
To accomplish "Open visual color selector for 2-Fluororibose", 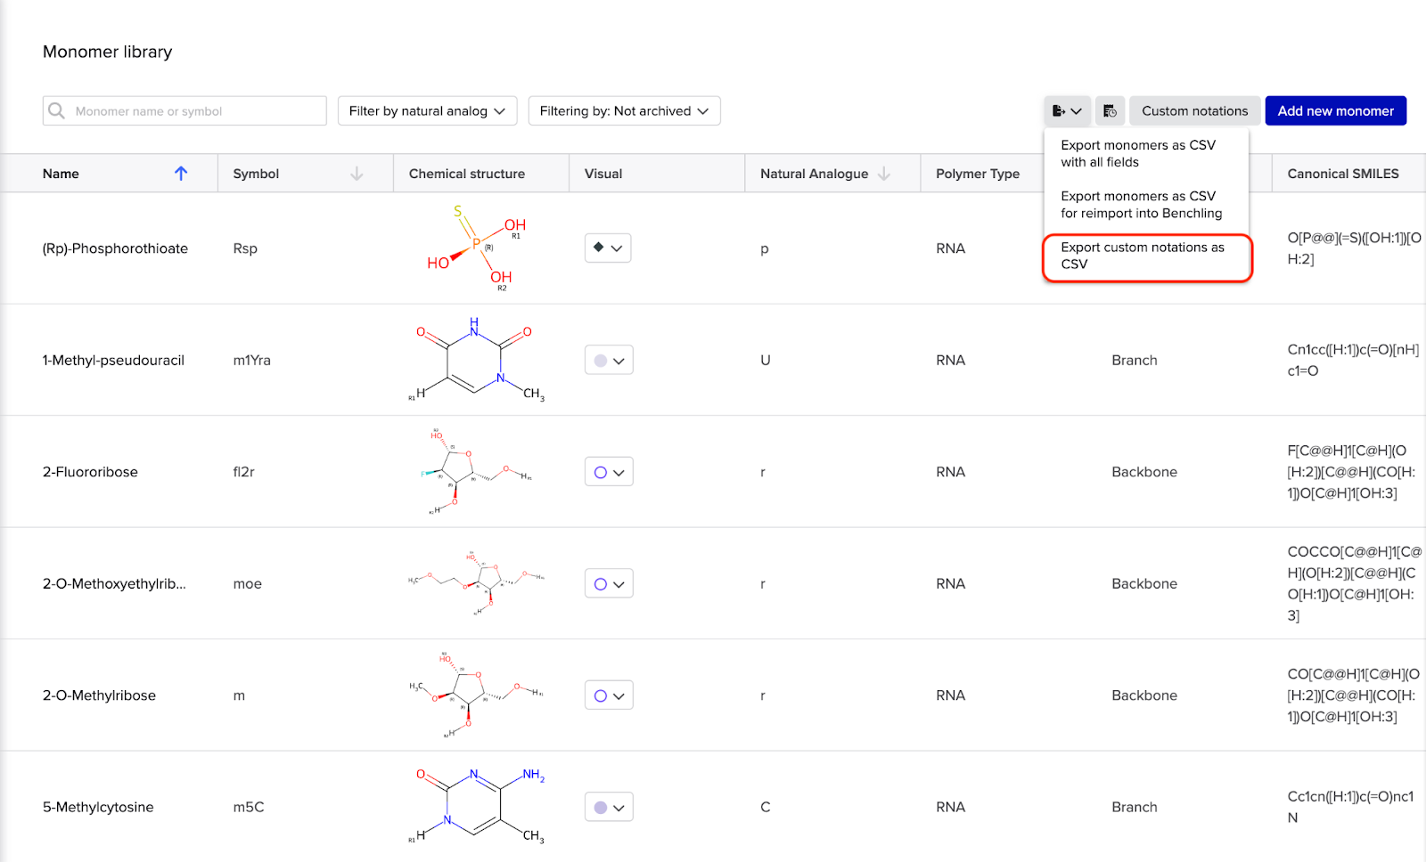I will [609, 472].
